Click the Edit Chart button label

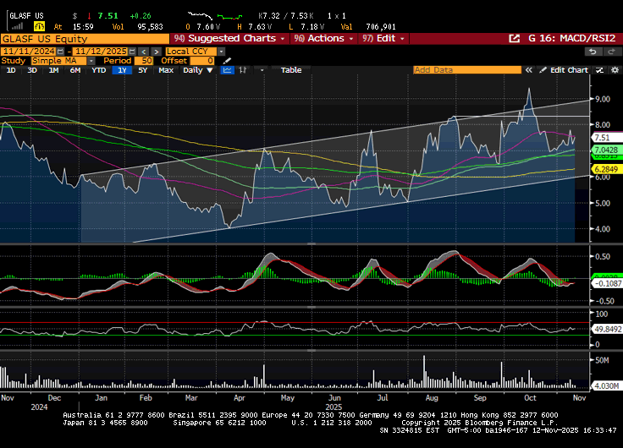tap(569, 70)
